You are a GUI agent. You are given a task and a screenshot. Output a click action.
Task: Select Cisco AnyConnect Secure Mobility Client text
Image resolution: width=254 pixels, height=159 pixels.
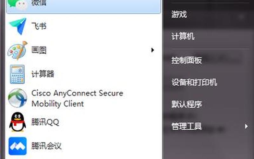(77, 98)
